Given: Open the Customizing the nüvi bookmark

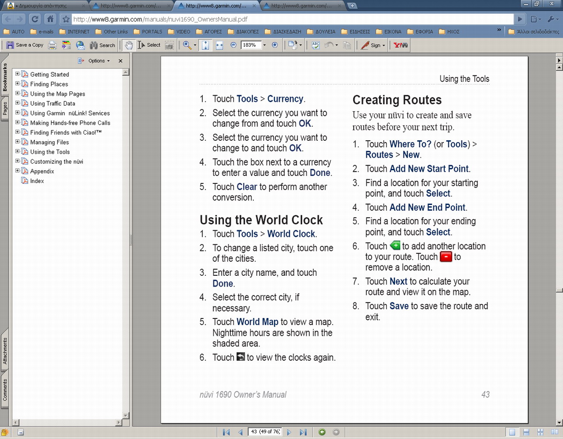Looking at the screenshot, I should pos(57,161).
